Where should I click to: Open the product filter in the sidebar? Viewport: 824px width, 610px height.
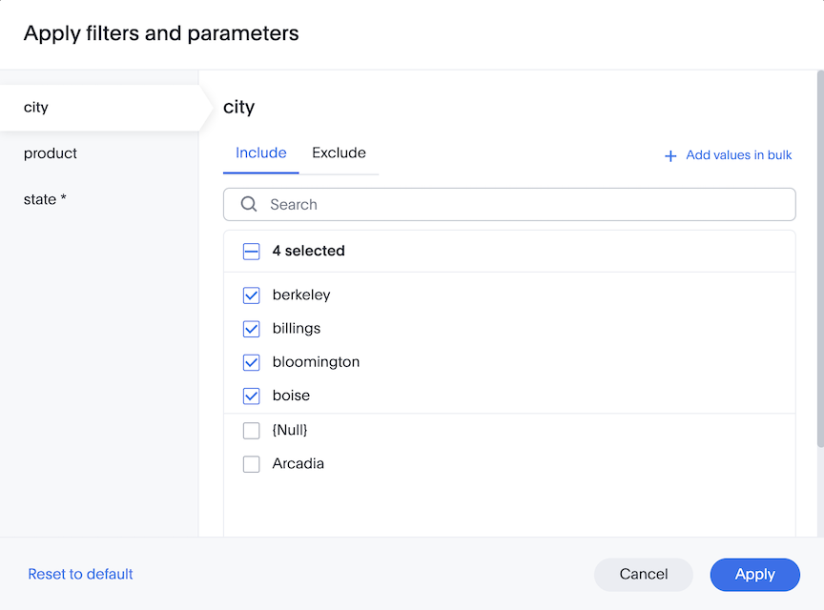click(x=50, y=153)
